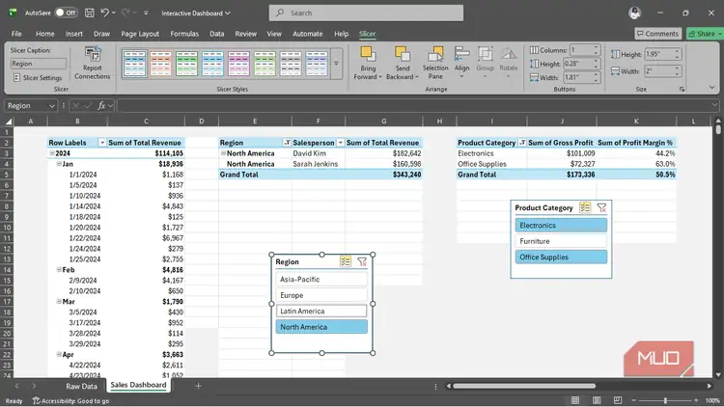
Task: Open the user account avatar
Action: point(635,13)
